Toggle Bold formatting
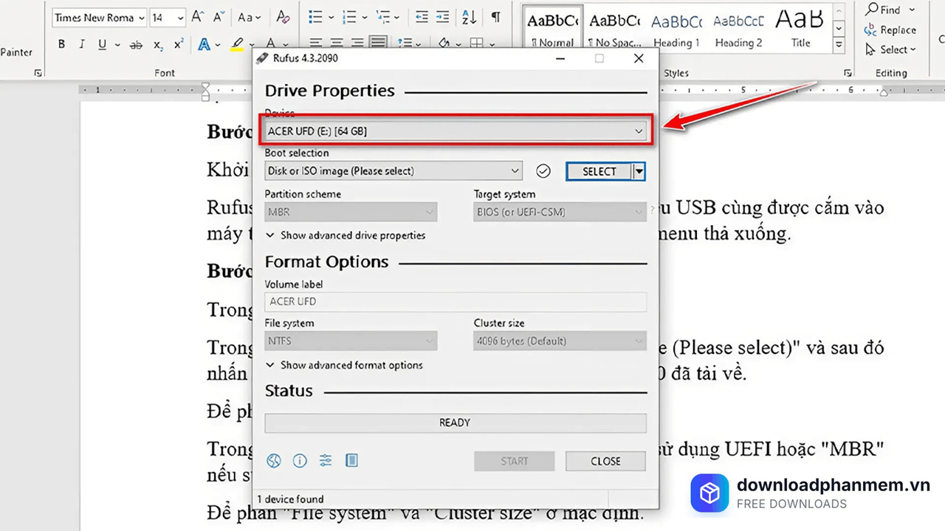This screenshot has height=531, width=945. point(61,45)
